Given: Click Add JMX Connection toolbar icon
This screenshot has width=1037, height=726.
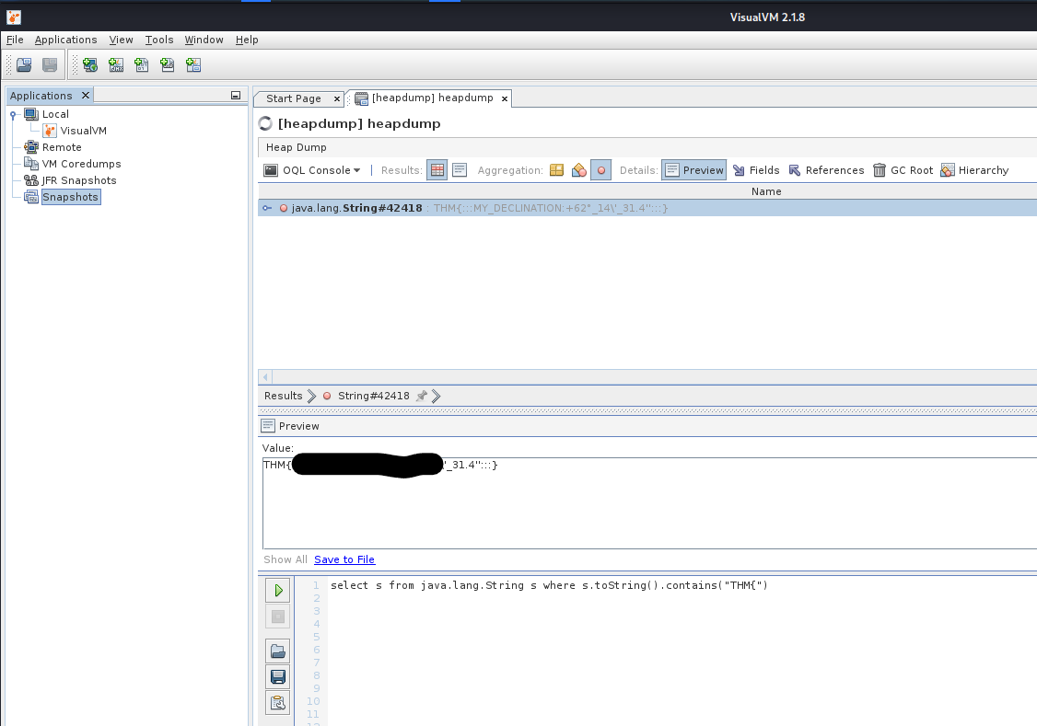Looking at the screenshot, I should click(115, 65).
